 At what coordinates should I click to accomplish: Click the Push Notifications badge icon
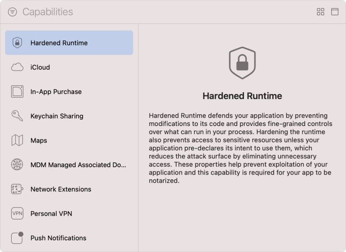coord(17,238)
